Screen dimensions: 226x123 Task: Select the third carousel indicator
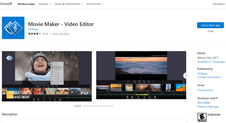point(94,106)
